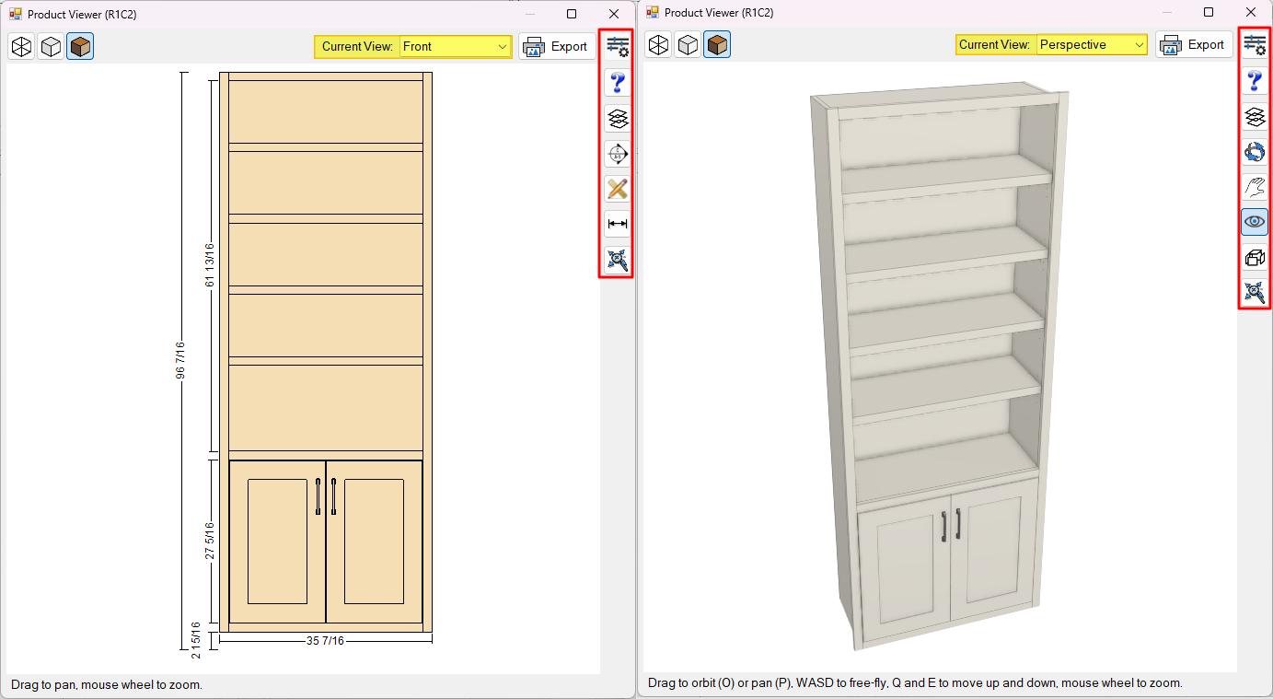
Task: Maximize the left Product Viewer window
Action: [572, 14]
